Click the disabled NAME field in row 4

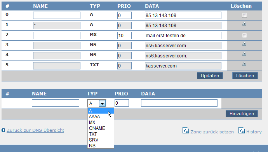(x=57, y=55)
